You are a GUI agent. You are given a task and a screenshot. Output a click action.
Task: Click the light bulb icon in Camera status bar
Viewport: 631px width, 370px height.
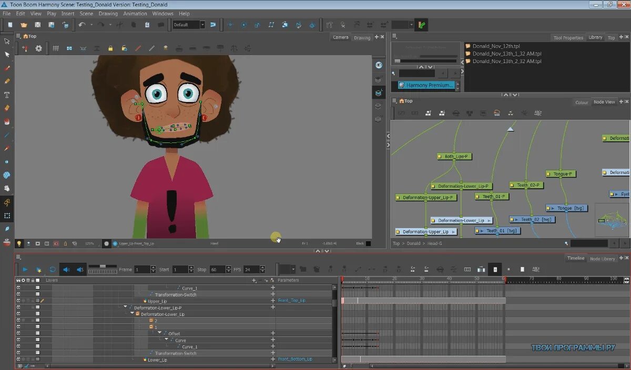click(19, 243)
